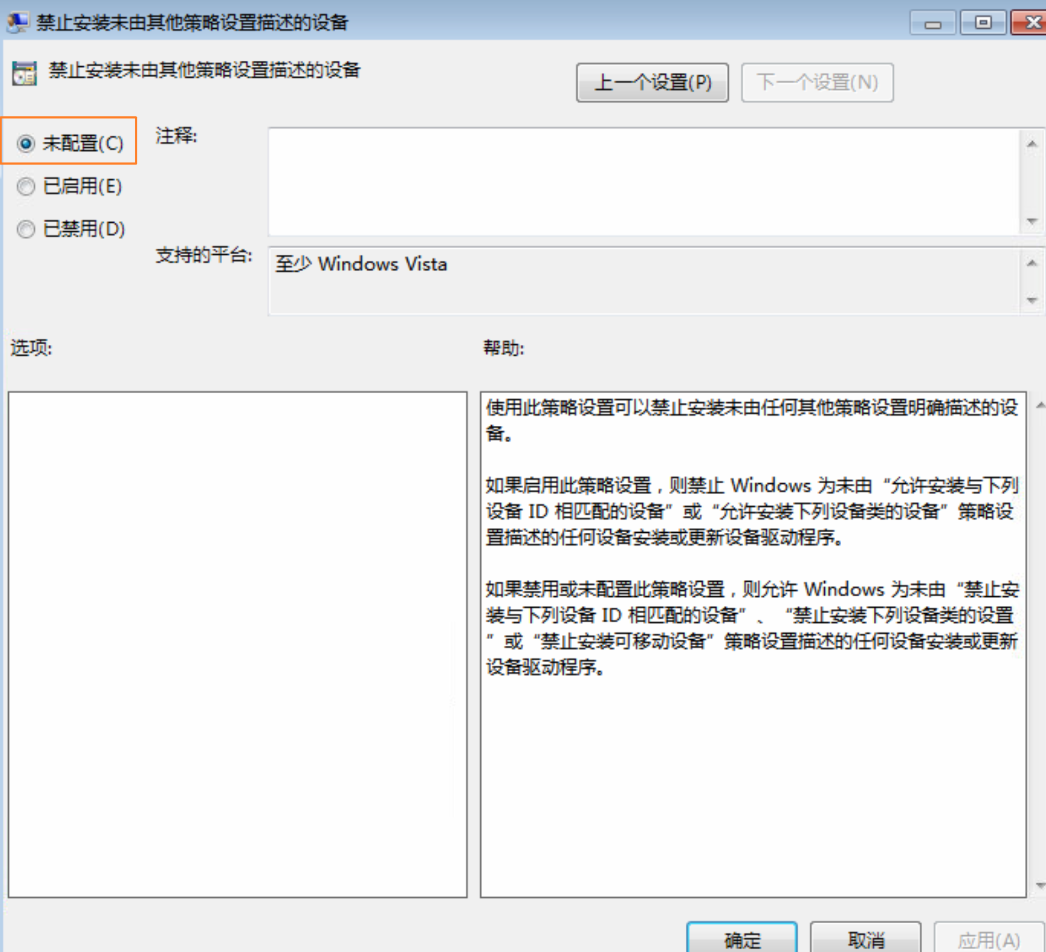Select the 已启用(E) radio option

click(26, 186)
